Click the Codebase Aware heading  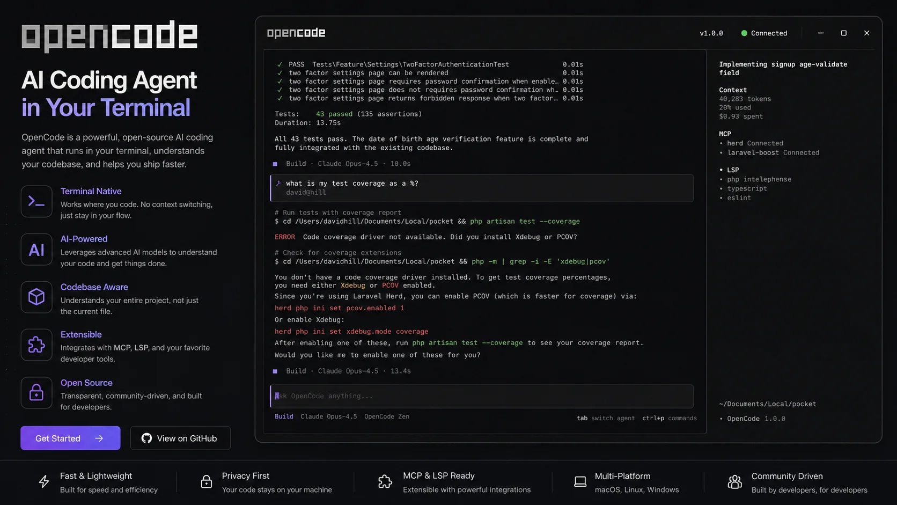tap(94, 287)
